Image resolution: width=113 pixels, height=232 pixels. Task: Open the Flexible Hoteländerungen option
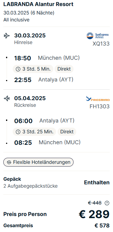pos(38,162)
